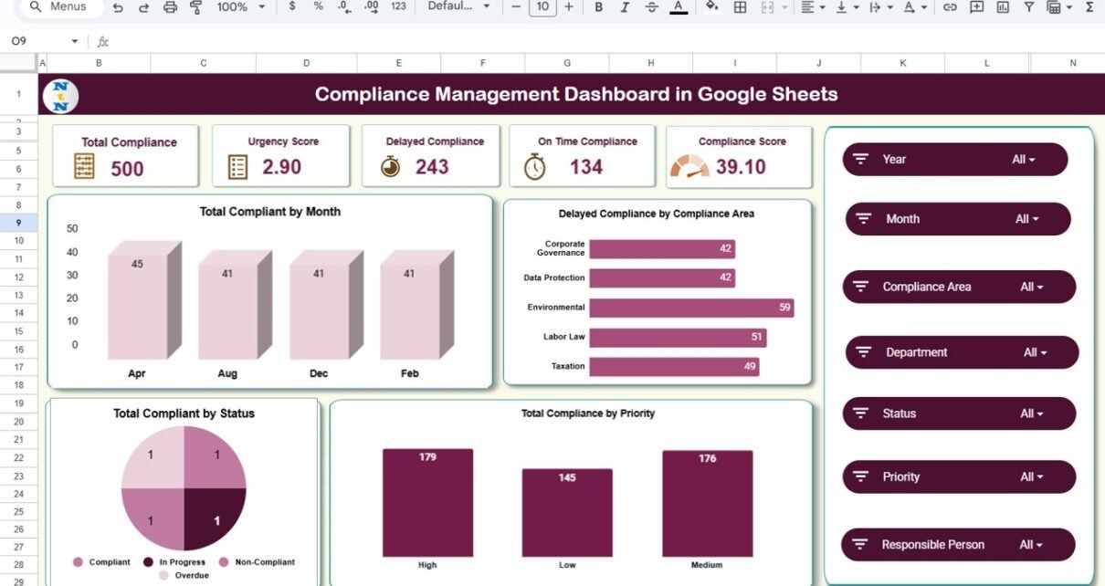The width and height of the screenshot is (1105, 586).
Task: Click the Functions sigma icon
Action: (1089, 7)
